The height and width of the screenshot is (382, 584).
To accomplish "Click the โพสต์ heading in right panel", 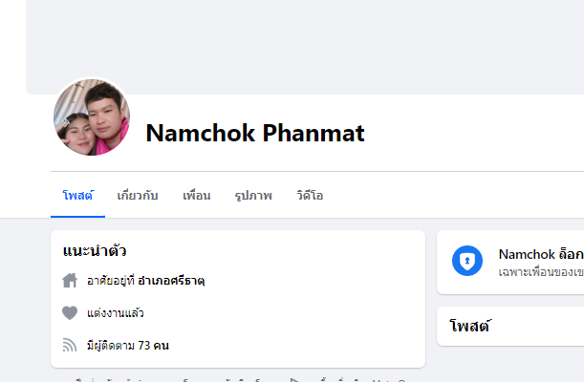I will tap(469, 326).
